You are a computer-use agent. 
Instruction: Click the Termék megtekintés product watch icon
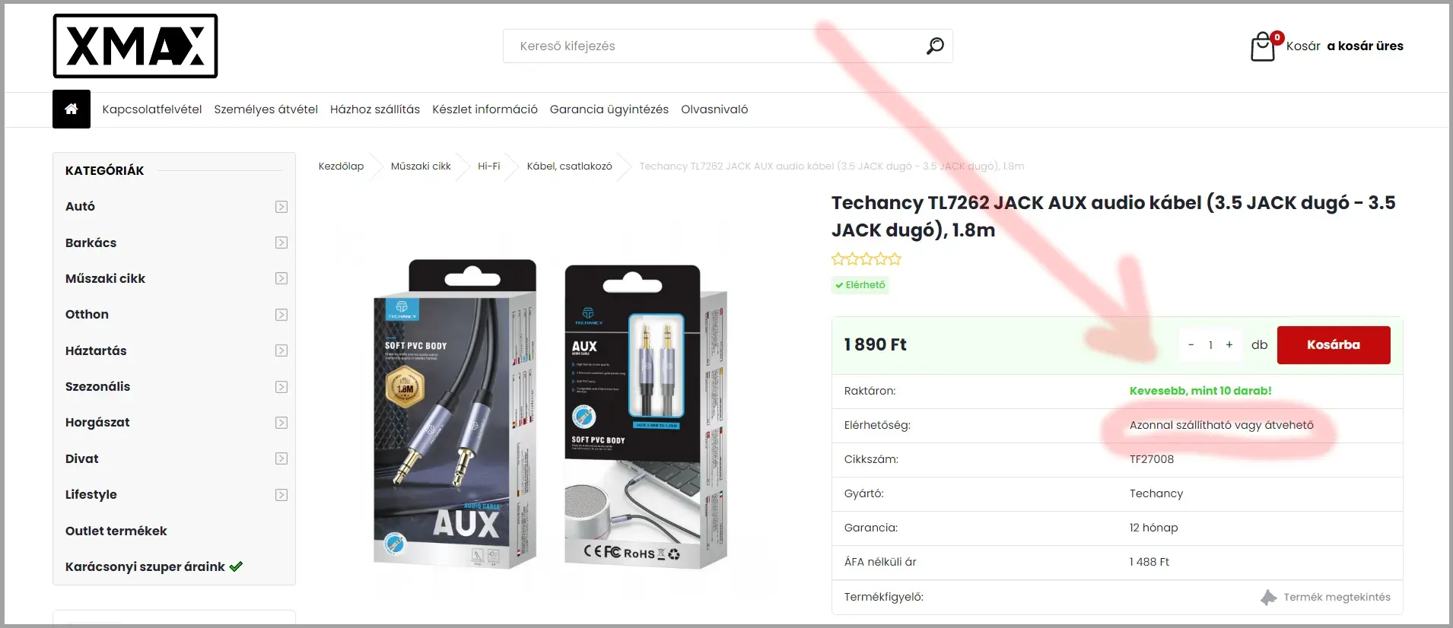tap(1268, 598)
